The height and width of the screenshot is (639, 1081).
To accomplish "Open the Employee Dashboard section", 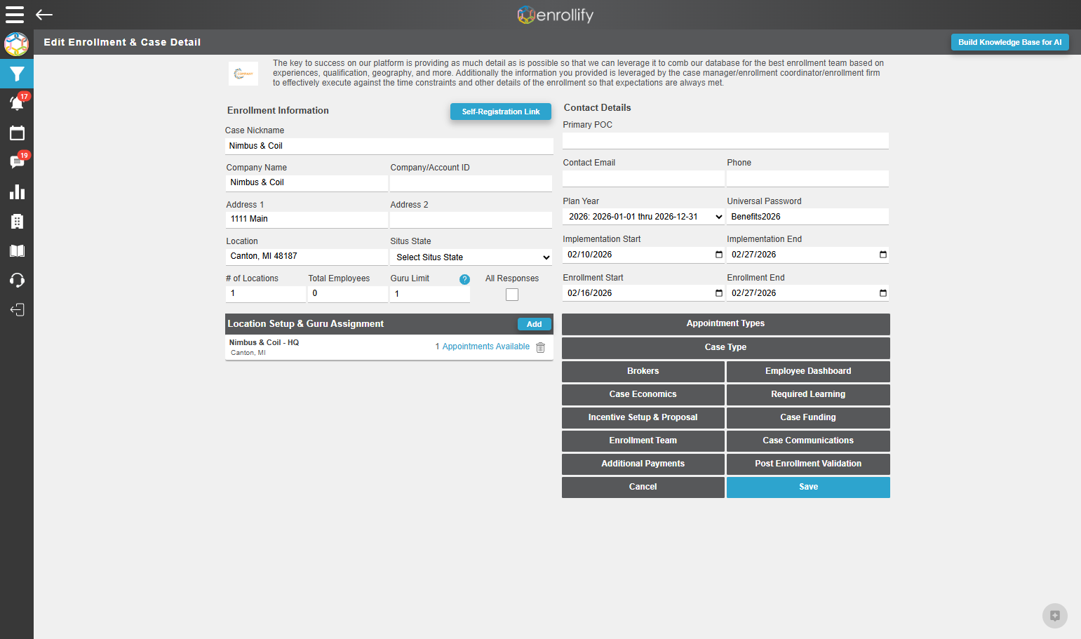I will [x=808, y=371].
